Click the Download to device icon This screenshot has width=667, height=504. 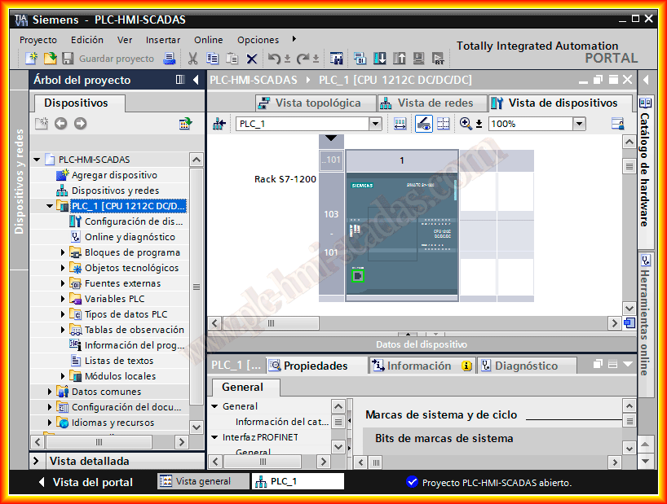point(380,59)
